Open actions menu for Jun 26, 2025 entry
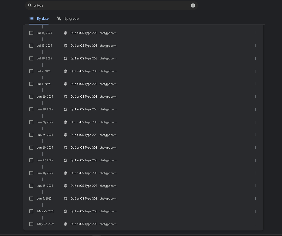282x236 pixels. (x=255, y=122)
